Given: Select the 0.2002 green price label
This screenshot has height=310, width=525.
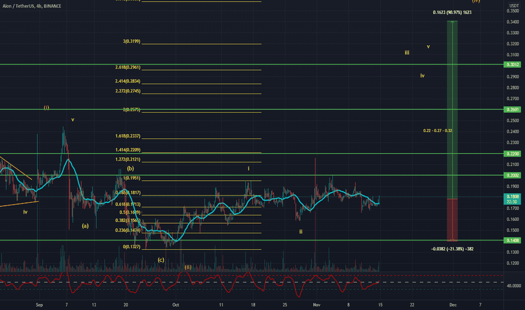Looking at the screenshot, I should click(x=512, y=175).
